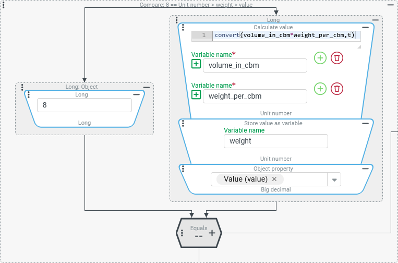This screenshot has height=263, width=398.
Task: Edit the weight_per_cbm variable name field
Action: click(255, 96)
